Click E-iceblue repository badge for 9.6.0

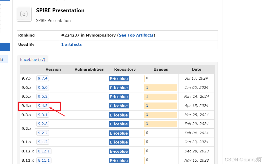click(119, 88)
